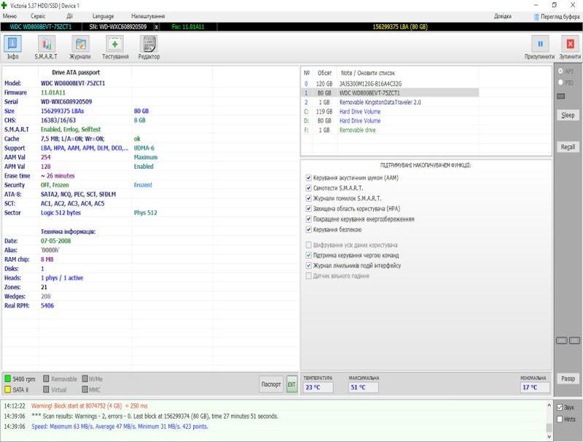The height and width of the screenshot is (442, 583).
Task: Uncheck the Самотести S.M.A.R.T. checkbox
Action: coord(309,188)
